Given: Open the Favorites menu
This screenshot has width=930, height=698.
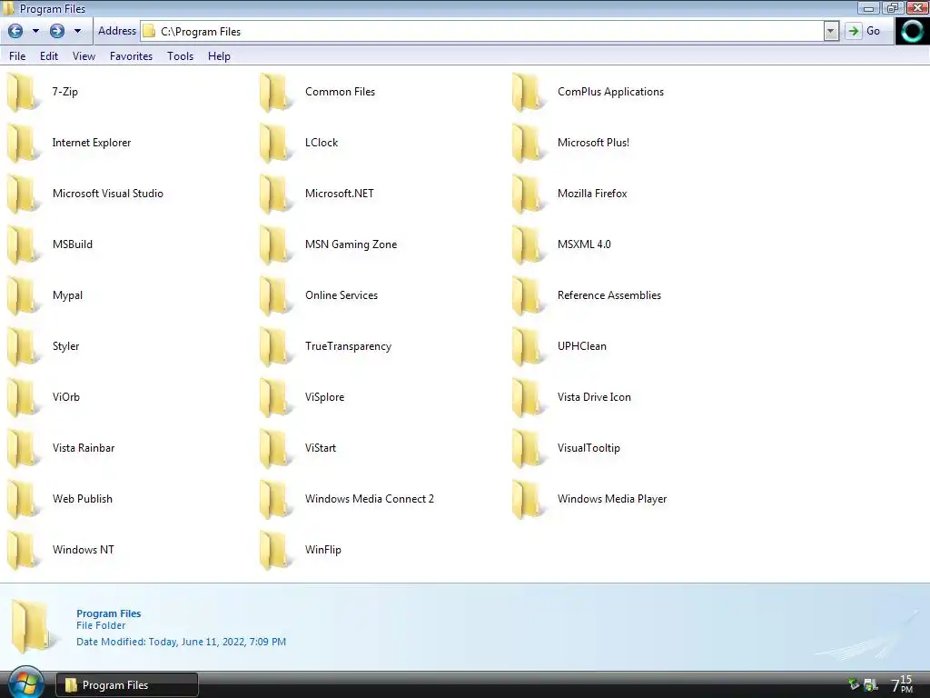Looking at the screenshot, I should tap(131, 55).
